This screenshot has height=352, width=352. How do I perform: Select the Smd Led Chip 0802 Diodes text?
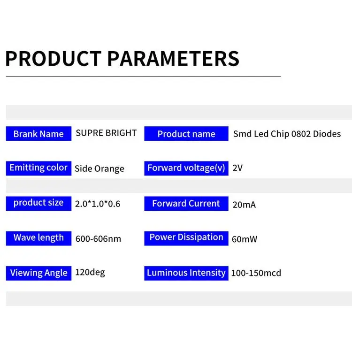pos(287,134)
